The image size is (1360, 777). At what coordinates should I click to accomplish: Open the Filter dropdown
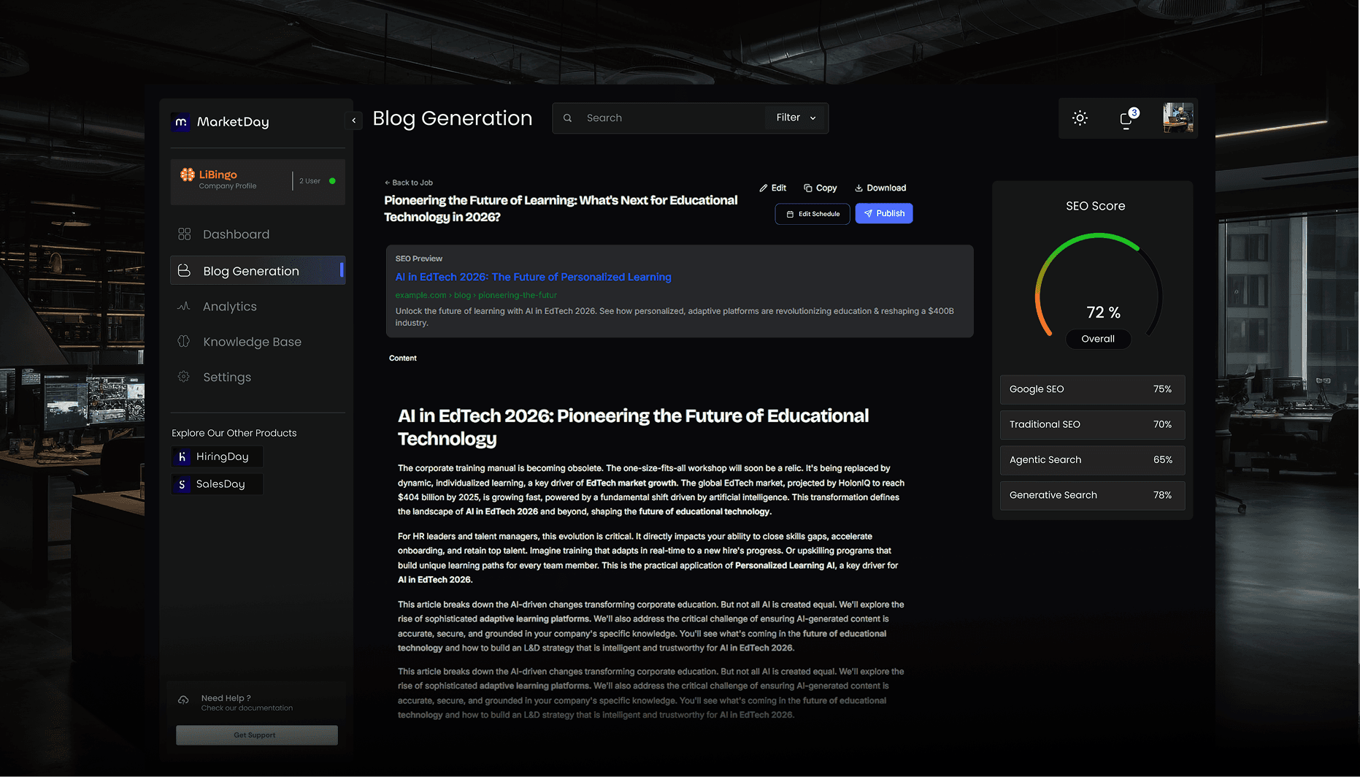(x=796, y=118)
